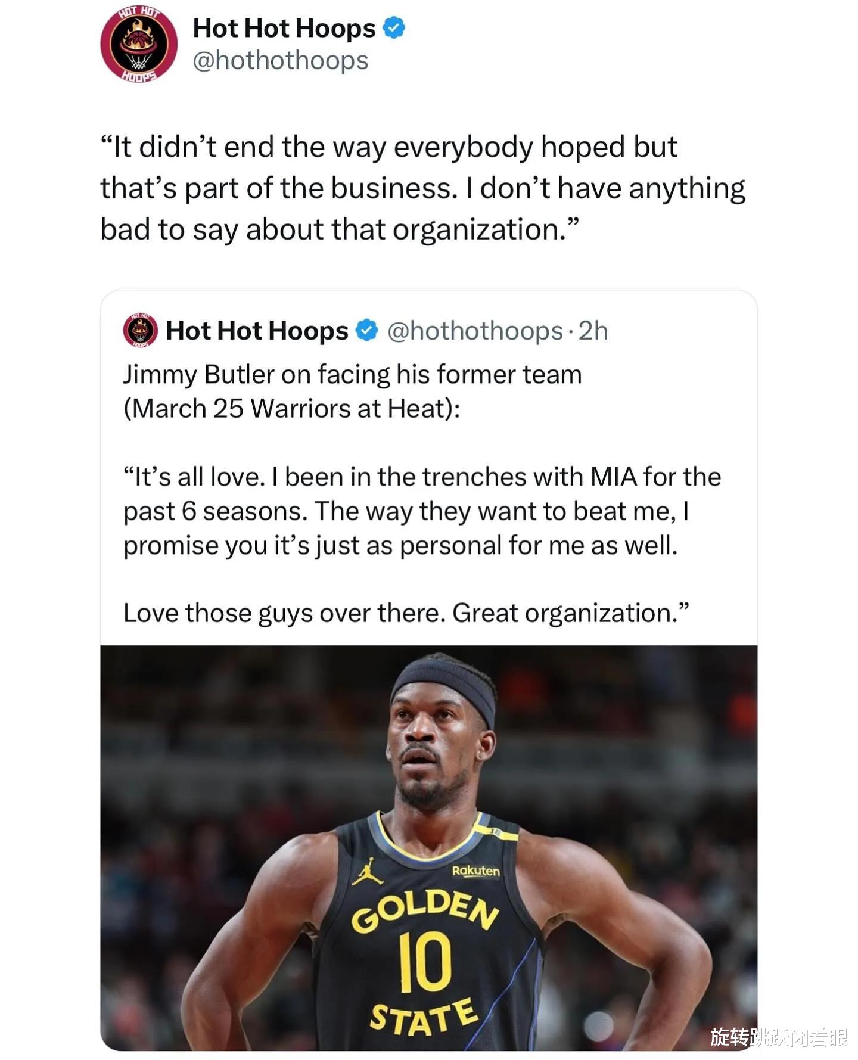Click the 2h timestamp of the quoted tweet

point(593,331)
